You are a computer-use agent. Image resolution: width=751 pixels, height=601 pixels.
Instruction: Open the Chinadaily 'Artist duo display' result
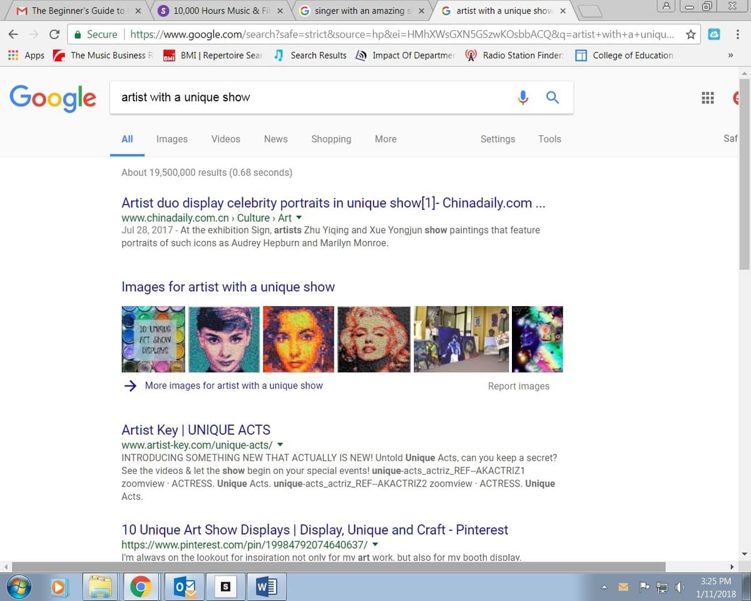coord(334,203)
